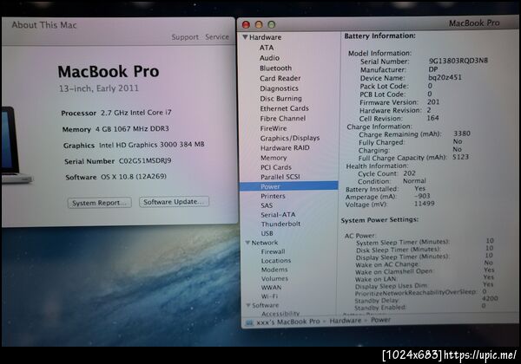Select Disc Burning entry
The image size is (521, 364).
coord(280,99)
